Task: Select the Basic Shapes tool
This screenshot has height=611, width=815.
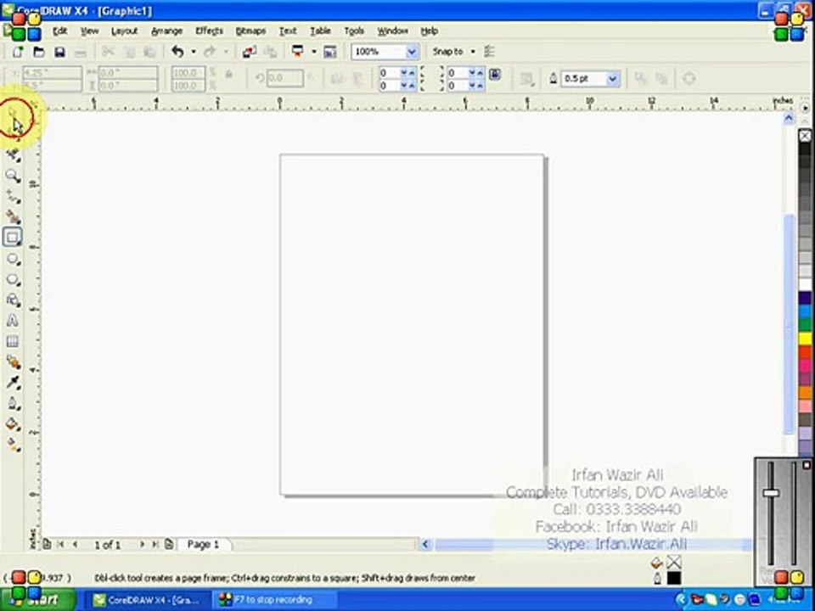Action: (13, 300)
